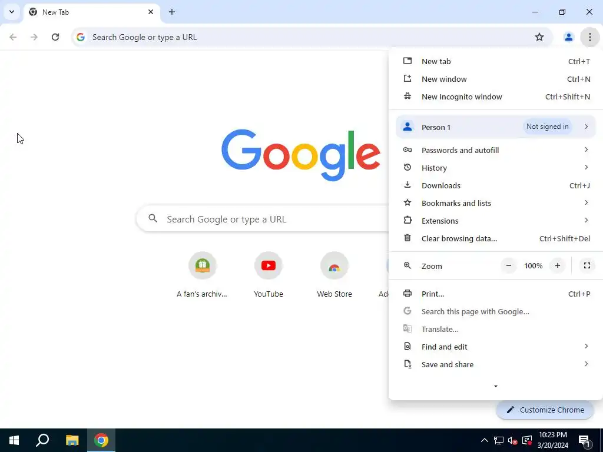Close the Chrome three-dot menu button
Screen dimensions: 603x452
tap(589, 37)
